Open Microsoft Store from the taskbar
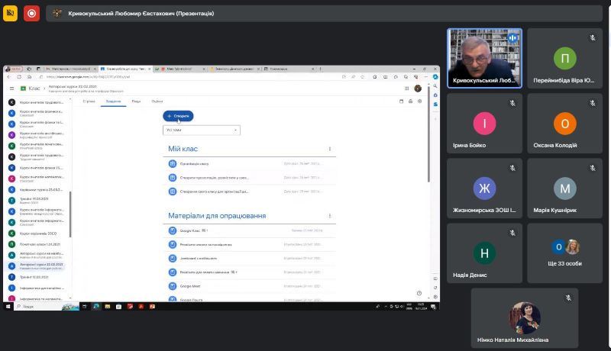 [118, 307]
